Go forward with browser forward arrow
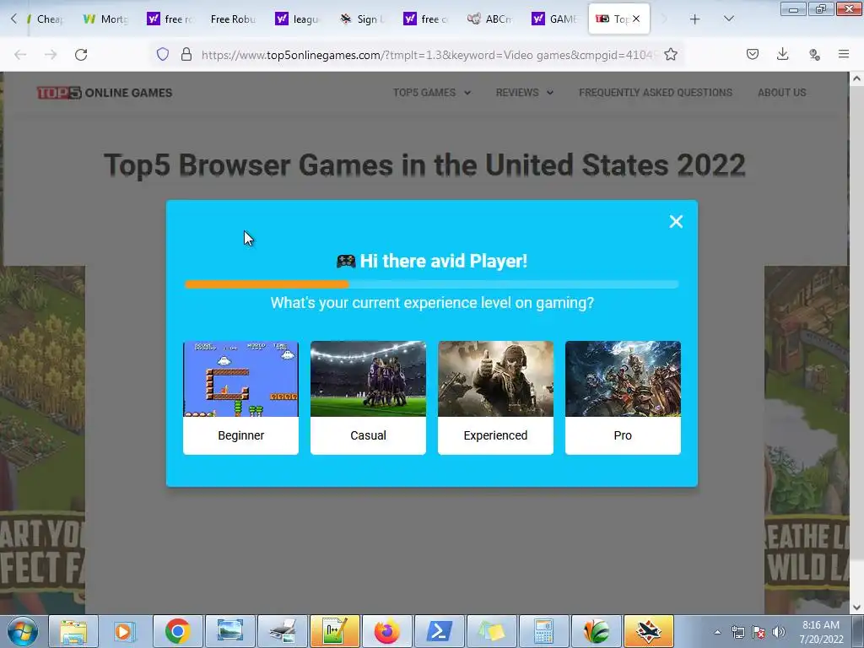The width and height of the screenshot is (864, 648). pos(51,55)
